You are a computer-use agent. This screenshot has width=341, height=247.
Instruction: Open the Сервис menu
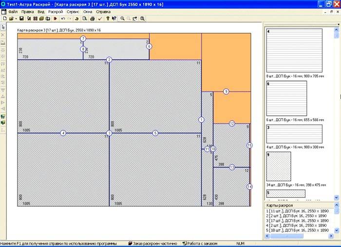(73, 11)
